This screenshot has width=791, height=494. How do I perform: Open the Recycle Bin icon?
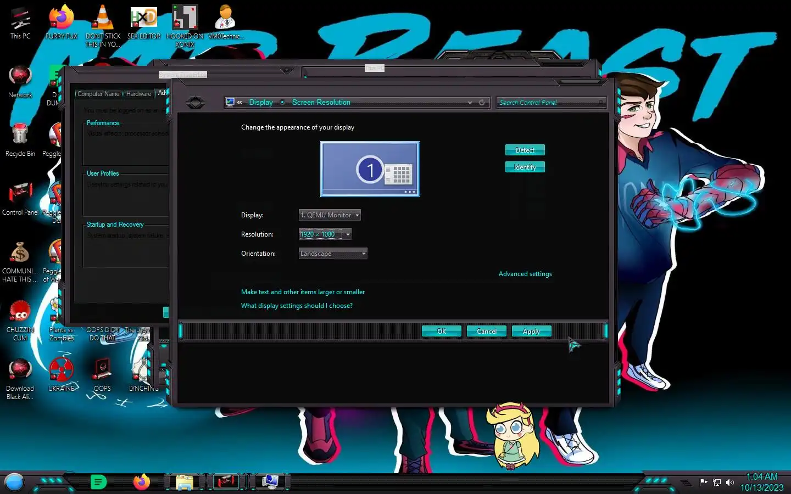pos(20,140)
